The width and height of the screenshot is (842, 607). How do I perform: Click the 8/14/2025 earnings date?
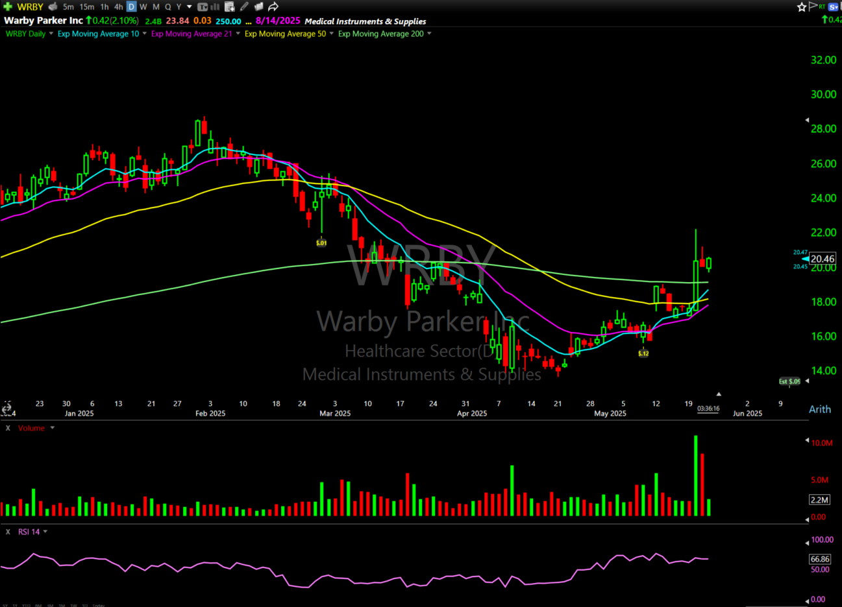click(278, 21)
